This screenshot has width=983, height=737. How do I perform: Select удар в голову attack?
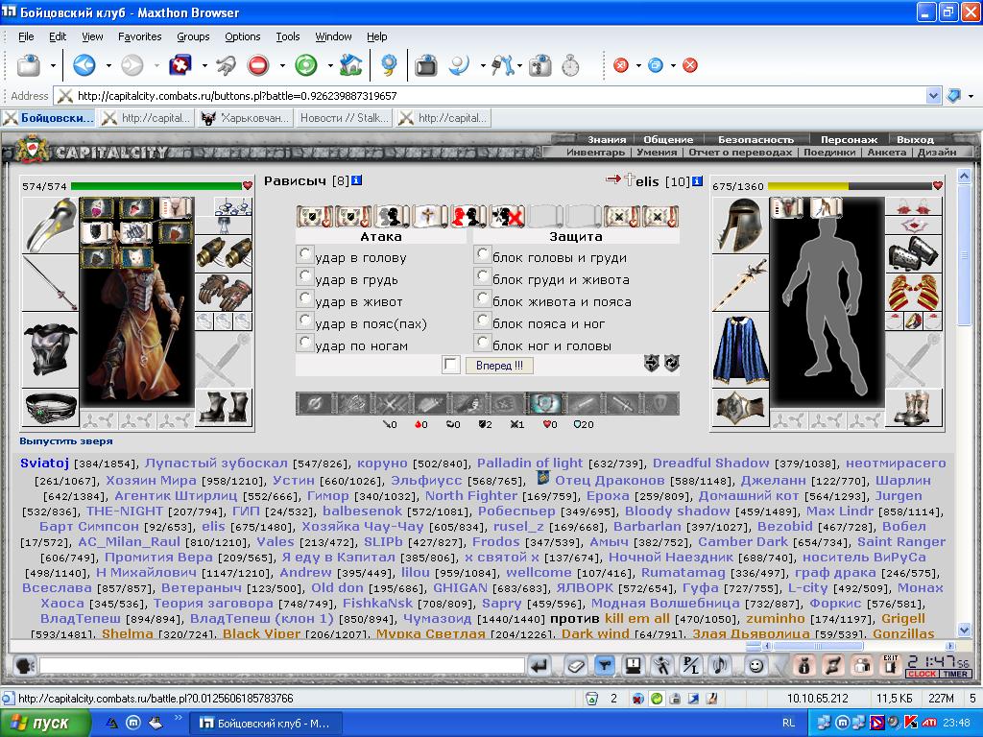coord(304,253)
